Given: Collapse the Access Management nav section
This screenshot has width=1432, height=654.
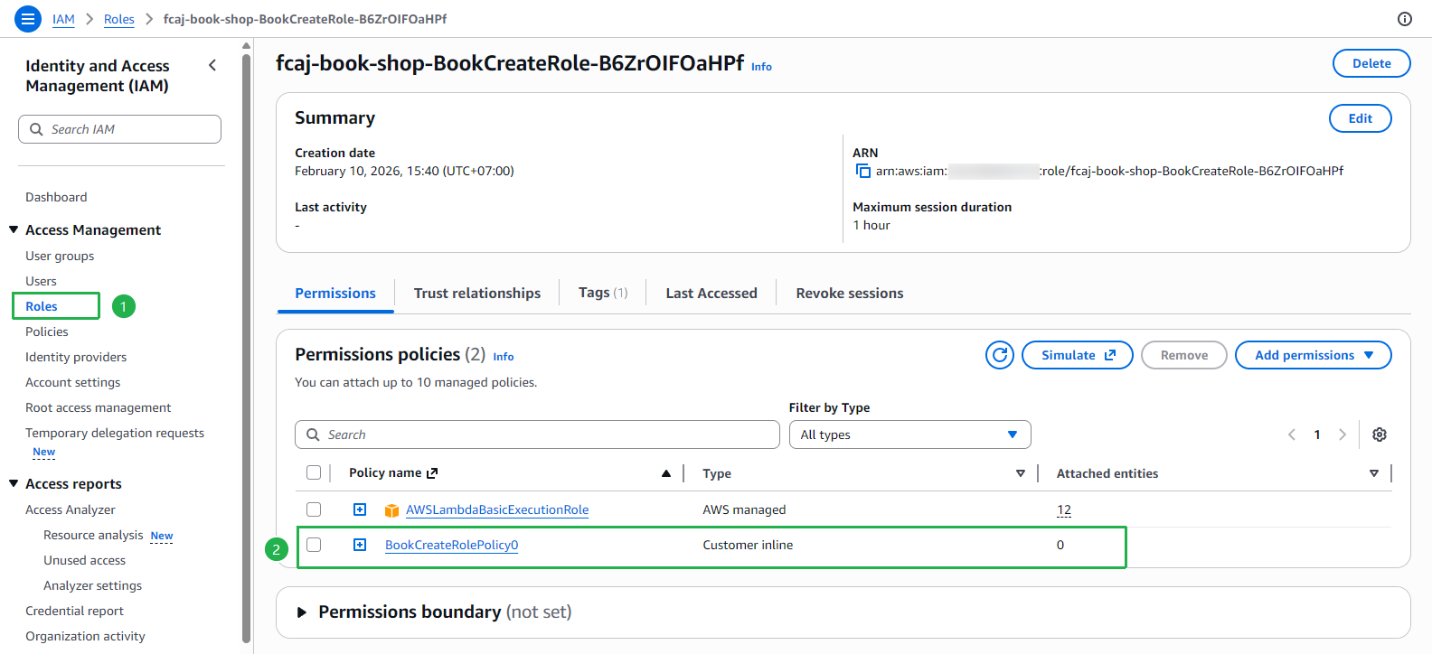Looking at the screenshot, I should (x=14, y=229).
